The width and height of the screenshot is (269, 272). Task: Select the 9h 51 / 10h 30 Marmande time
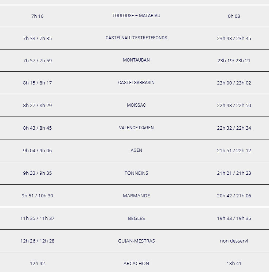pyautogui.click(x=37, y=196)
